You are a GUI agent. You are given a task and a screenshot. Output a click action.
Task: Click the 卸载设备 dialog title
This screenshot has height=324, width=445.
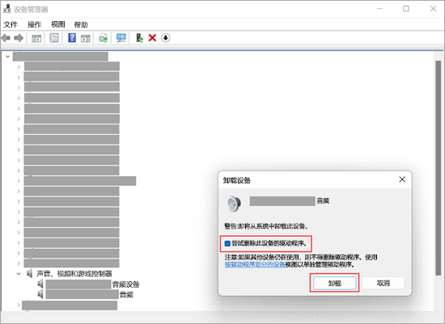237,180
